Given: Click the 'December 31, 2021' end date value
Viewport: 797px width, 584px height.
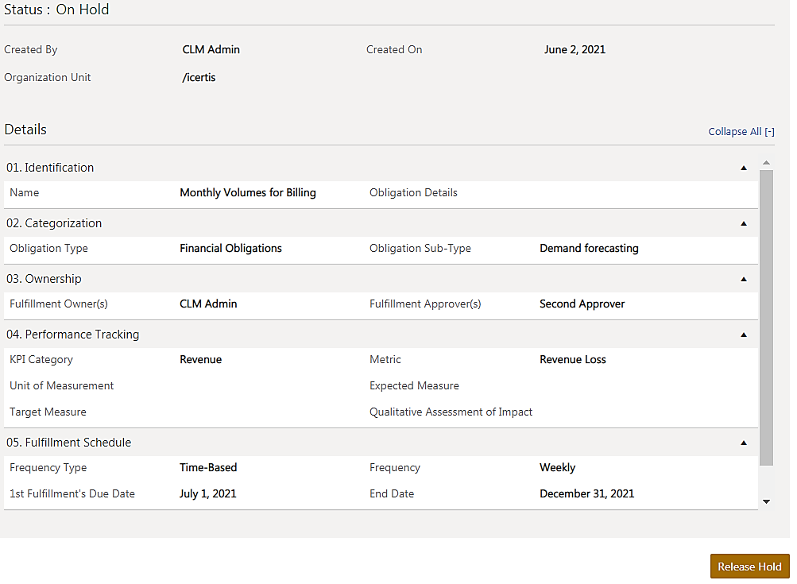Looking at the screenshot, I should (586, 493).
